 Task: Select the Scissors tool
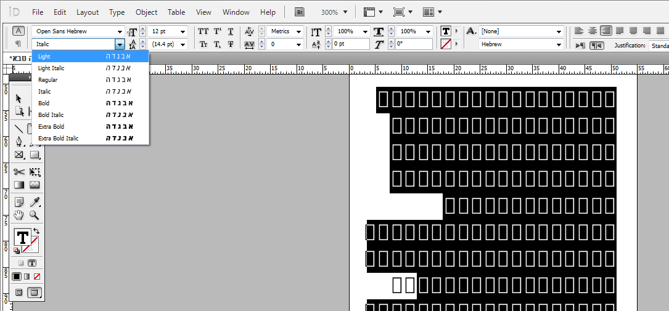click(x=18, y=172)
